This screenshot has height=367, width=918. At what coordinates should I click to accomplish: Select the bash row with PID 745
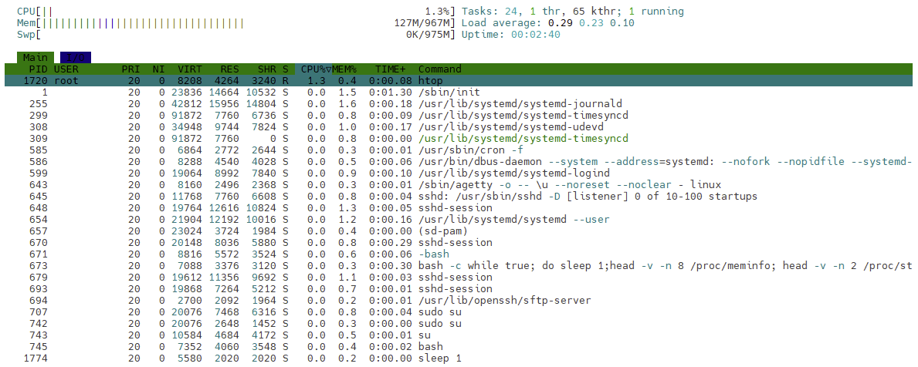click(459, 346)
